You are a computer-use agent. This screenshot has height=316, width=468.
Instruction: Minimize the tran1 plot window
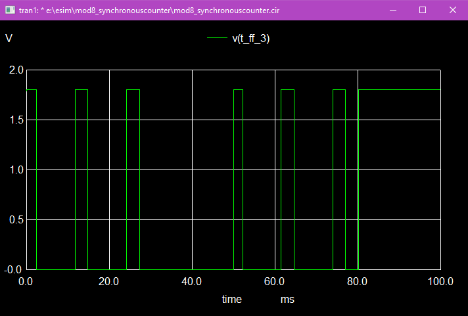pos(393,10)
